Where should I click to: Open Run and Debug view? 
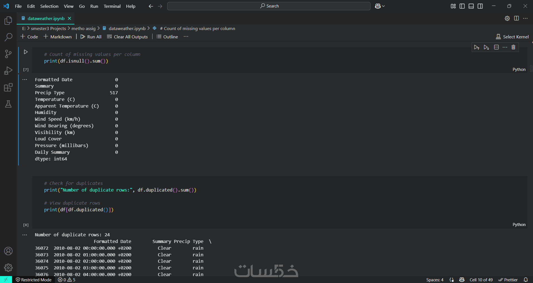(x=8, y=71)
